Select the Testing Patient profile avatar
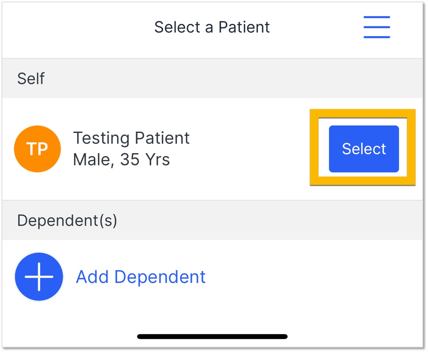Viewport: 428px width, 352px height. (x=37, y=149)
